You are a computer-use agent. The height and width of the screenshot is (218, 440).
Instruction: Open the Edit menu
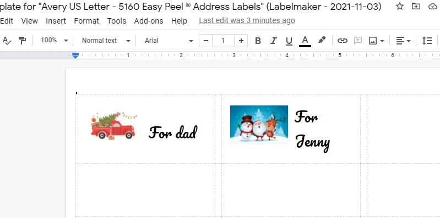(x=7, y=21)
